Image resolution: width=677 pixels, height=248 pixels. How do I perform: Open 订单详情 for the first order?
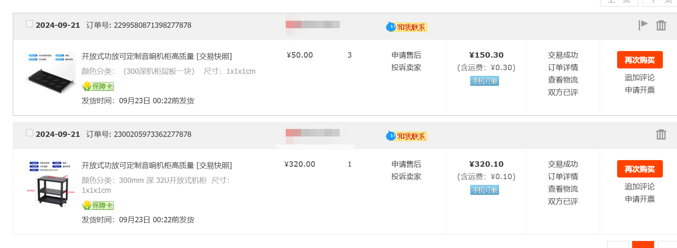[x=563, y=67]
